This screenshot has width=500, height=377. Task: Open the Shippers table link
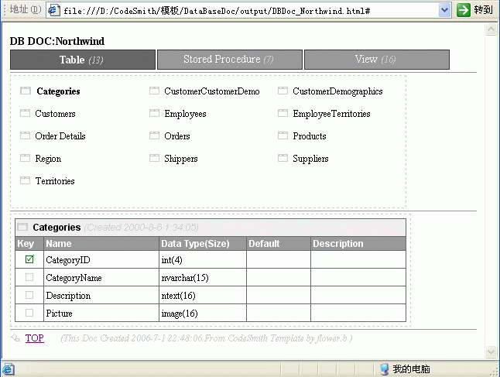coord(181,159)
